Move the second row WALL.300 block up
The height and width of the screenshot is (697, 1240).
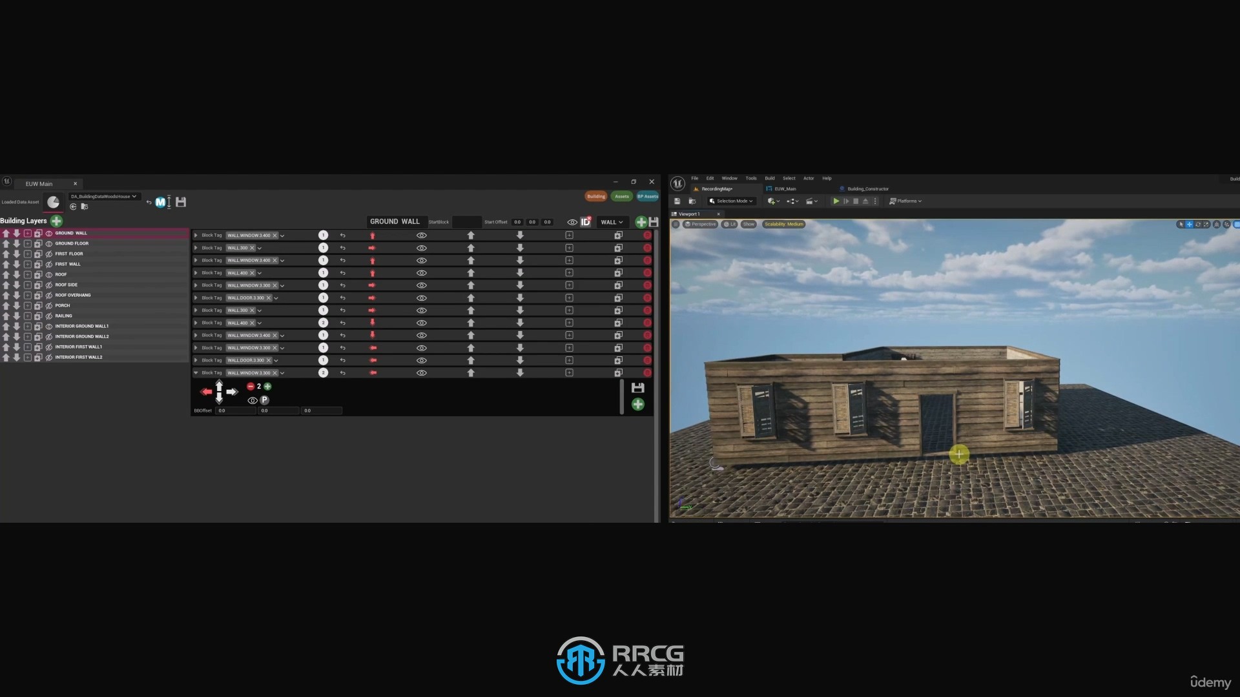pyautogui.click(x=471, y=248)
